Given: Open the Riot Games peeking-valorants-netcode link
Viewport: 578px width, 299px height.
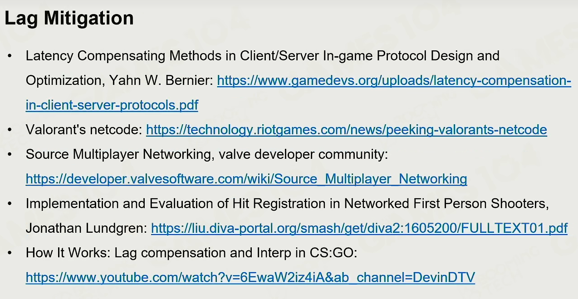Looking at the screenshot, I should tap(346, 130).
